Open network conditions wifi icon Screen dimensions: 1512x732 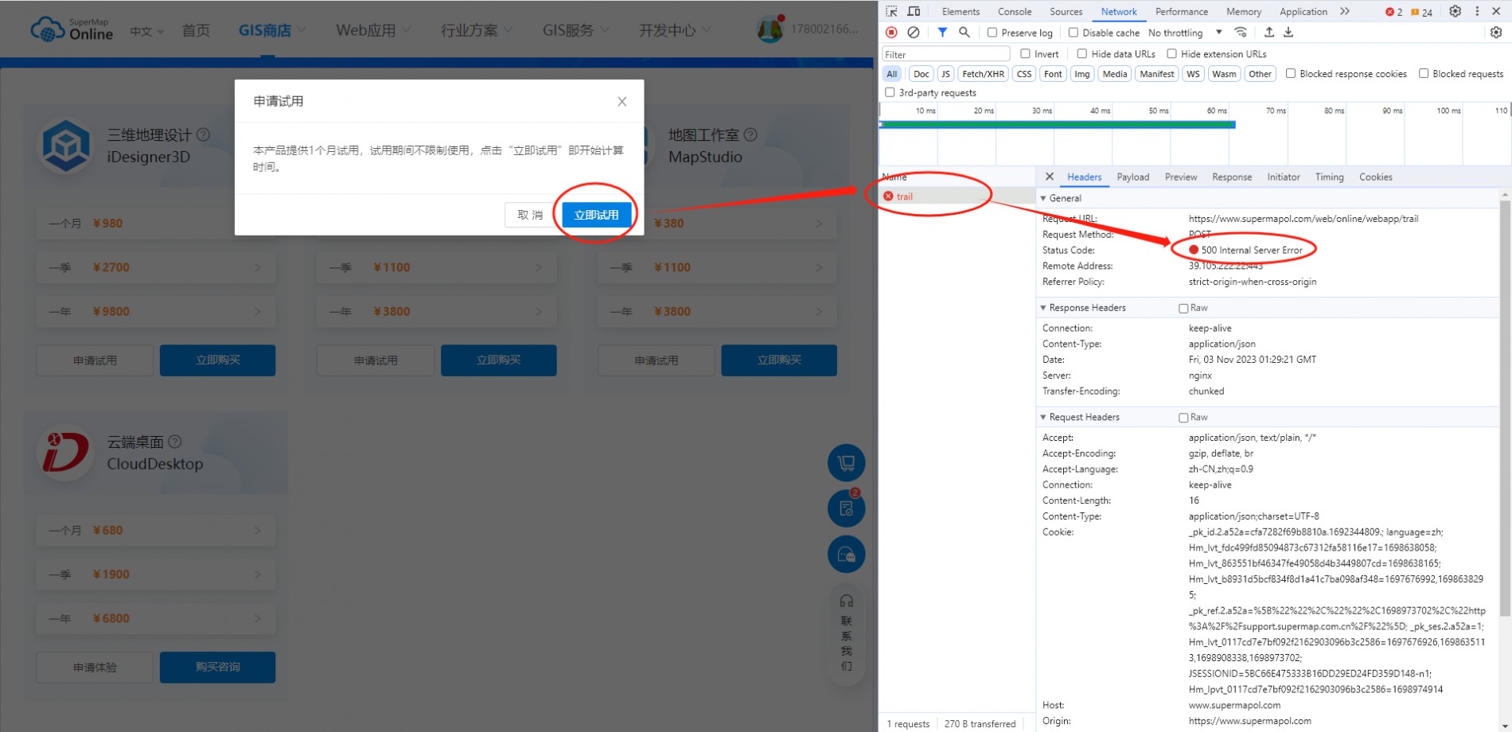[1241, 33]
